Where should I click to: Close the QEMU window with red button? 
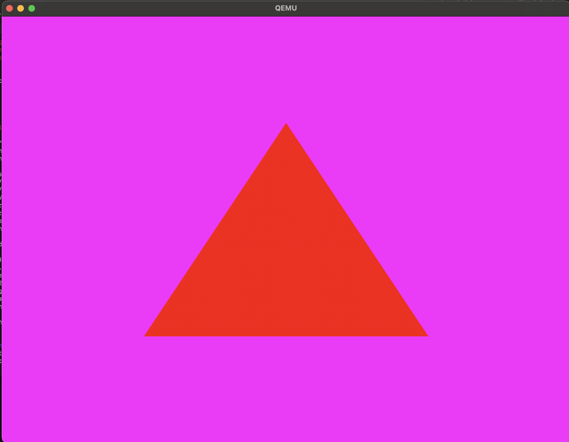(x=9, y=8)
